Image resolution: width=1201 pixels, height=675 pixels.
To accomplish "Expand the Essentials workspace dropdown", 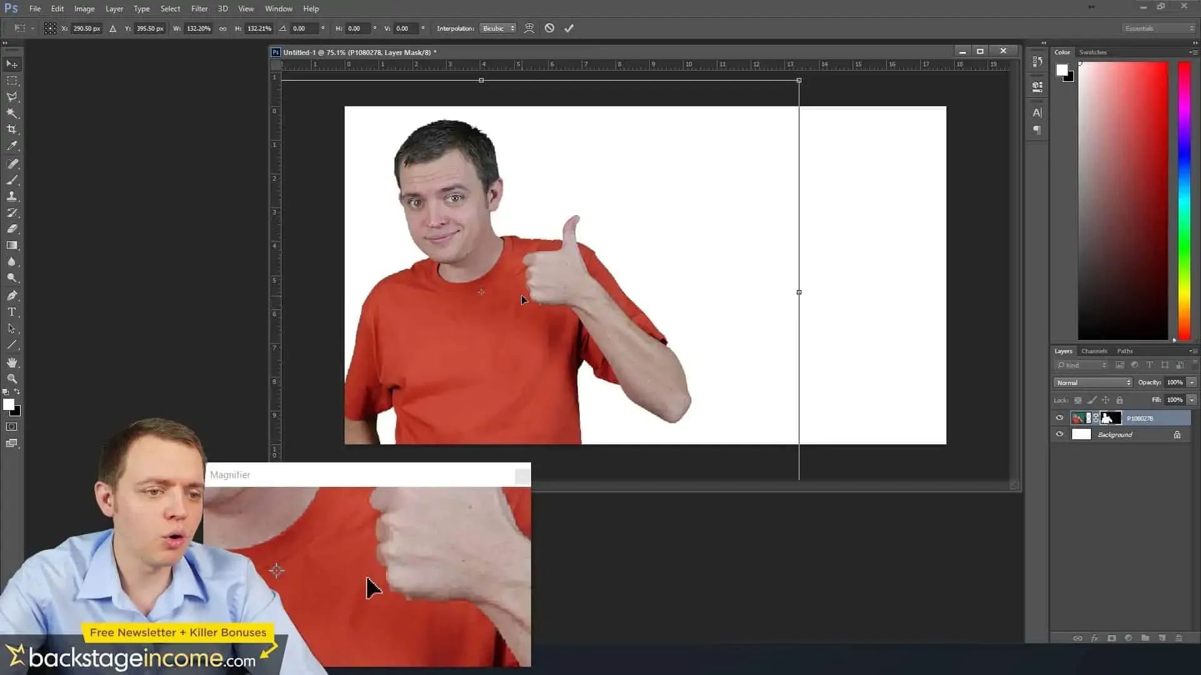I will pyautogui.click(x=1158, y=28).
